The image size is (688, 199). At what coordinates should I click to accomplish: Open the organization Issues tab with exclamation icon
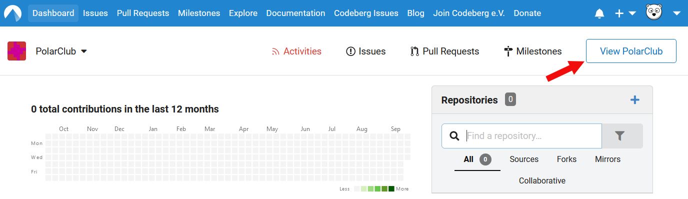coord(366,51)
